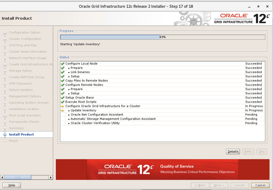Select Installation Location step
Viewport: 273px width, 190px height.
coord(24,109)
